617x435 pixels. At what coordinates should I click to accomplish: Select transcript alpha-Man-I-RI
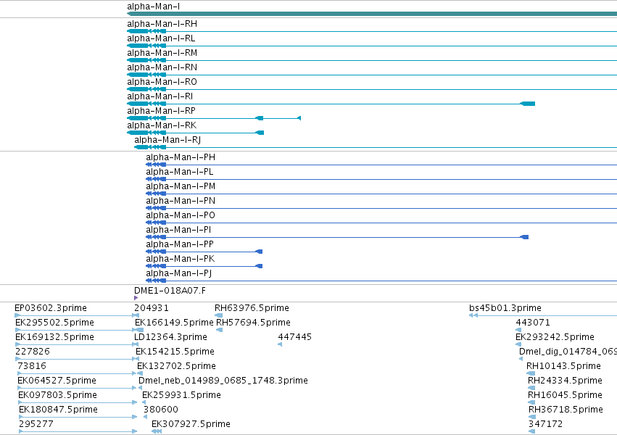(x=160, y=96)
